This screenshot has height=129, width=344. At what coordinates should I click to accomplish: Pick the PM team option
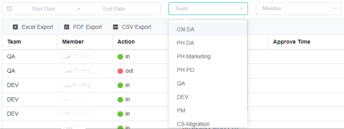[181, 110]
